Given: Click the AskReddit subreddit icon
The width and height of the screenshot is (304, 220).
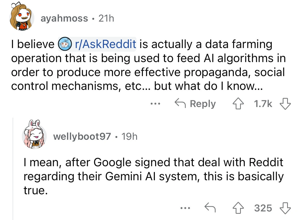Looking at the screenshot, I should 65,45.
